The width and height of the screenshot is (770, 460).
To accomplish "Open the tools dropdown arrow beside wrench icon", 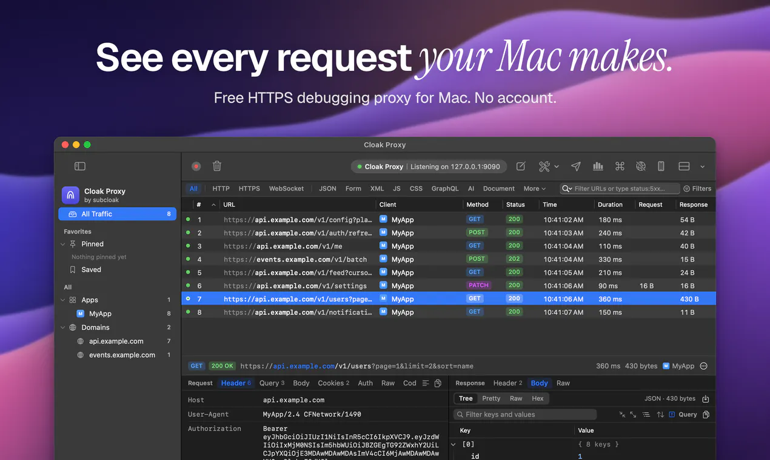I will (x=557, y=167).
